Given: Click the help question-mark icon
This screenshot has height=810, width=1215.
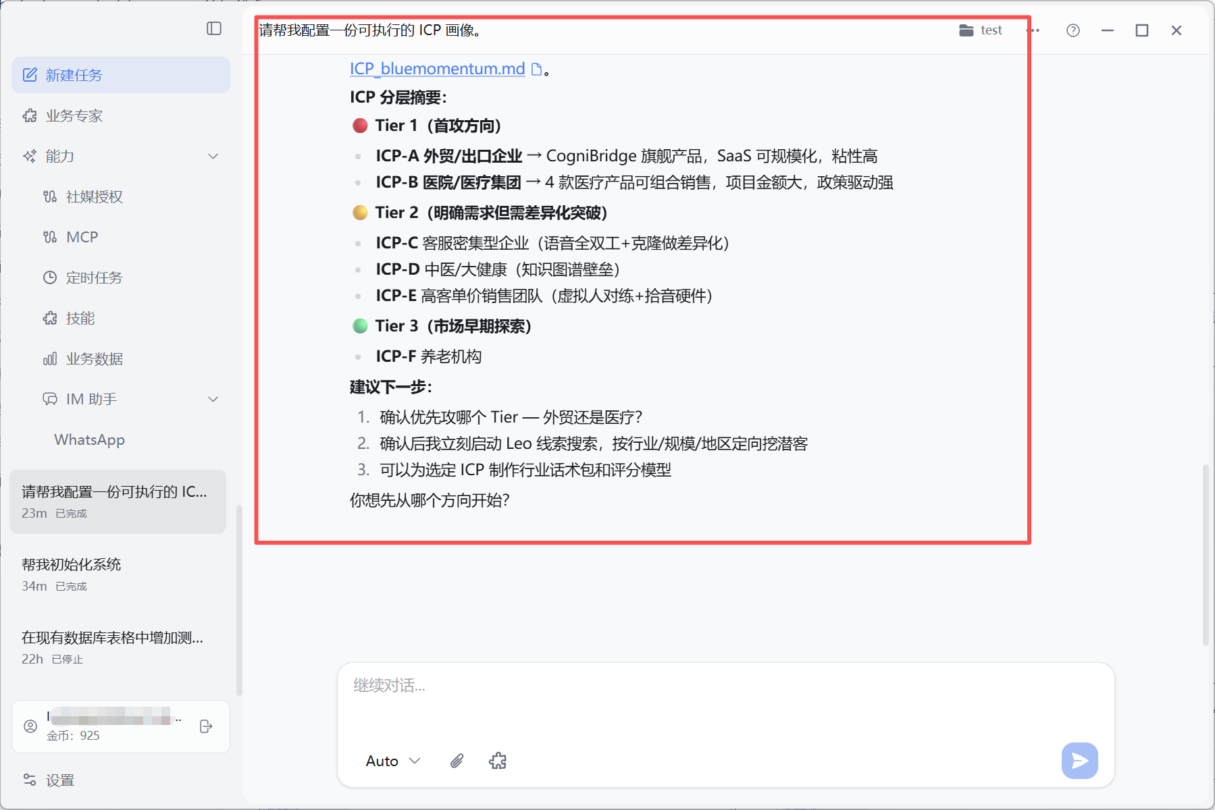Looking at the screenshot, I should coord(1073,30).
